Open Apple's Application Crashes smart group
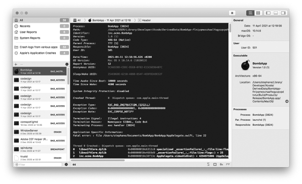 (41, 53)
